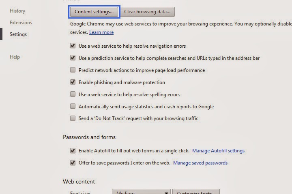Toggle prediction service for searches and URLs
This screenshot has height=194, width=292.
point(73,58)
